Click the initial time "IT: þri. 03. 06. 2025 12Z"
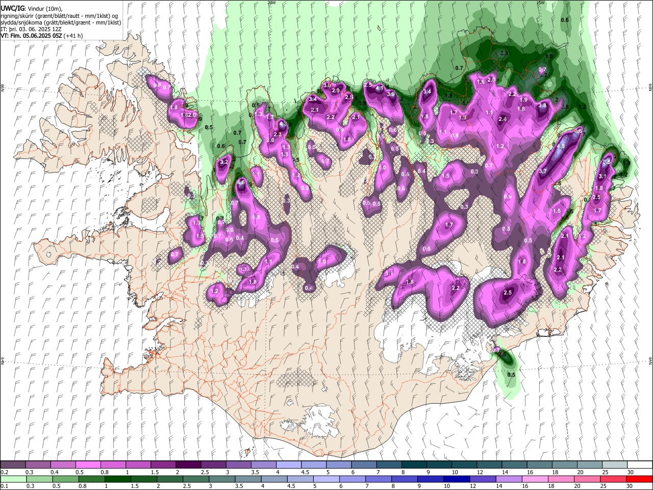 [31, 29]
